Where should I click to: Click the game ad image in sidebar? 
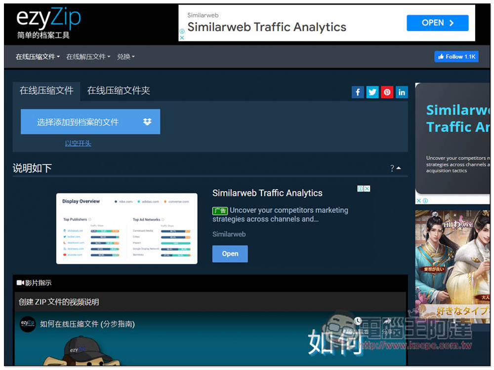pyautogui.click(x=453, y=266)
